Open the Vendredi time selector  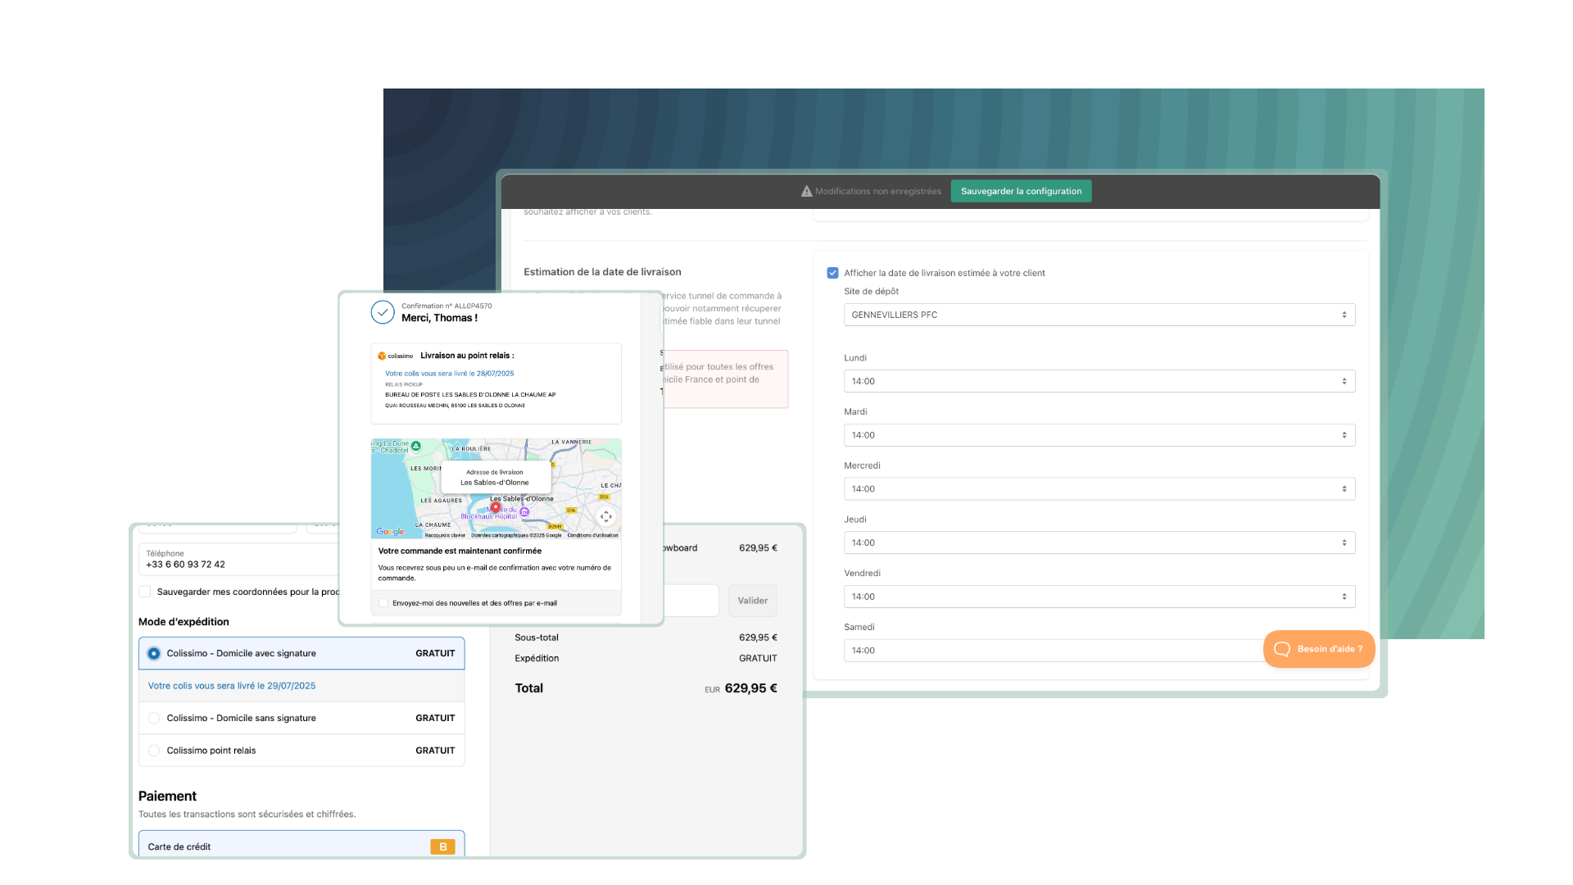click(1099, 597)
